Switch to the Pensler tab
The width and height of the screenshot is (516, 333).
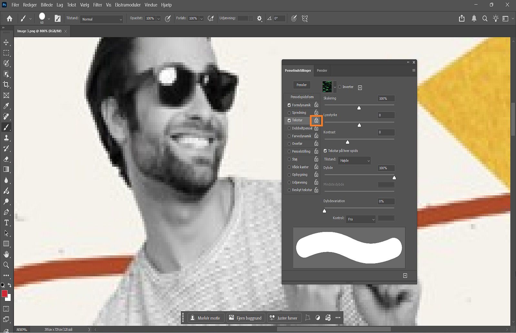[322, 70]
